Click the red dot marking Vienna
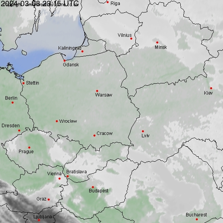 [59, 179]
